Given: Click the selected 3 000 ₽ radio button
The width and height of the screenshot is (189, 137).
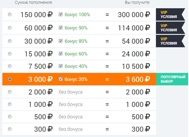Looking at the screenshot, I should 10,79.
